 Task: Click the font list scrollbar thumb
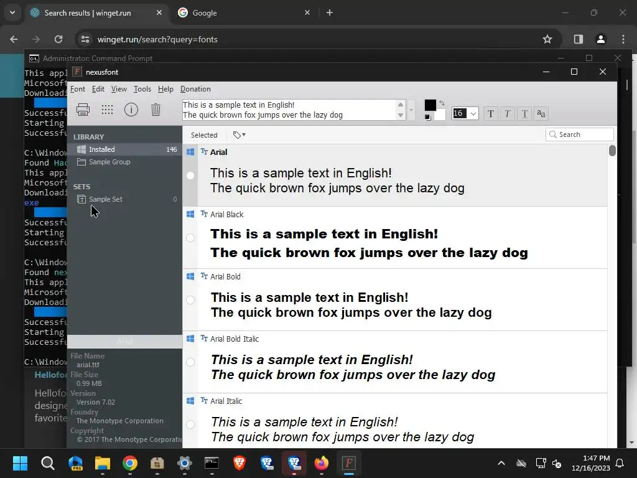612,151
